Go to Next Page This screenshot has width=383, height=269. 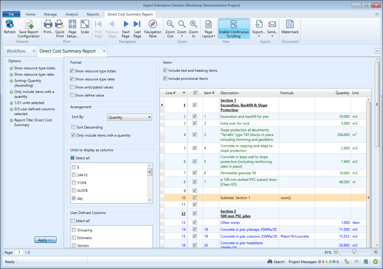(126, 25)
